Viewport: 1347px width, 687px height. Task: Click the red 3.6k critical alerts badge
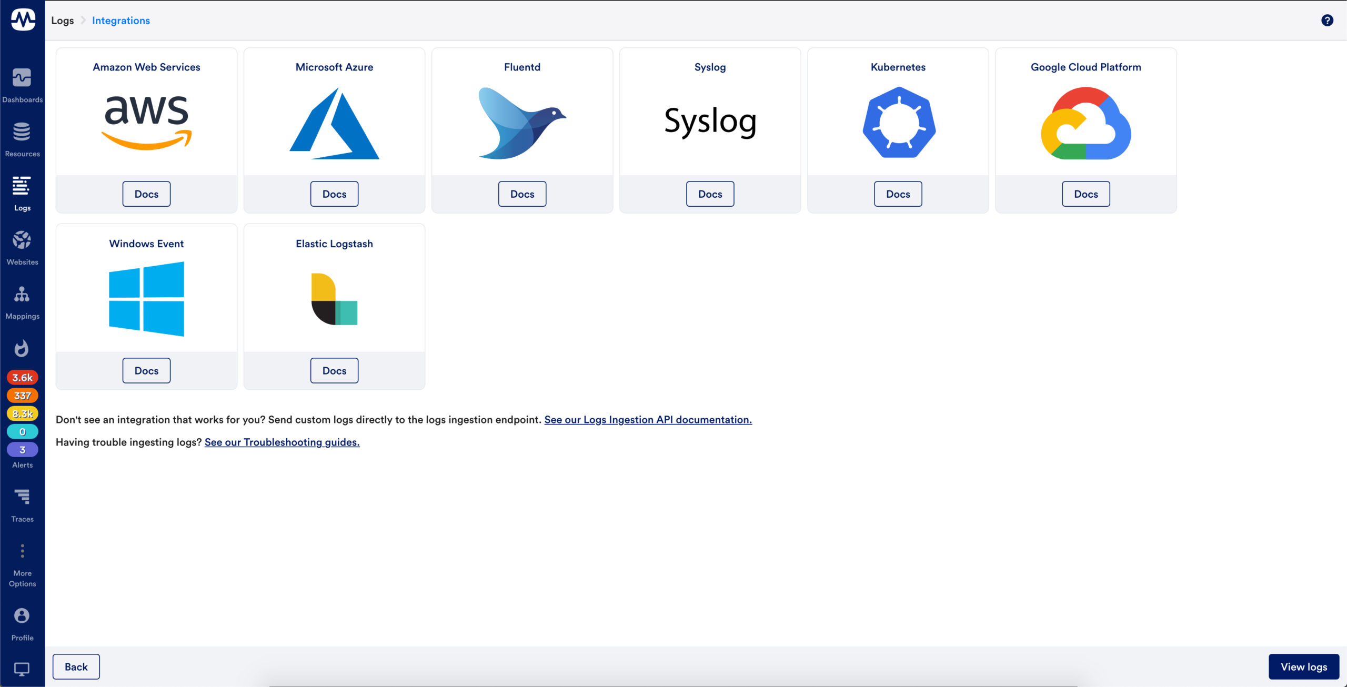point(22,378)
